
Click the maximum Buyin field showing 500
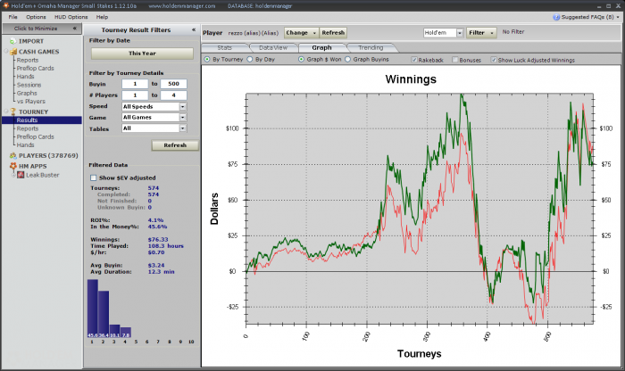[173, 84]
